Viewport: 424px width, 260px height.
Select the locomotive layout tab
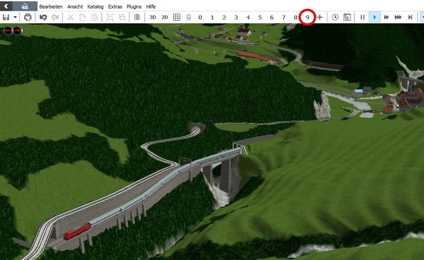pyautogui.click(x=25, y=6)
